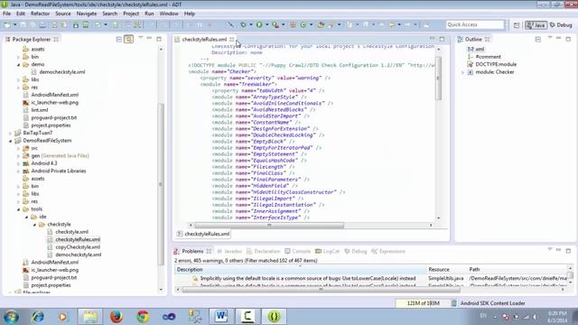Click the Quick Access search field

(475, 24)
